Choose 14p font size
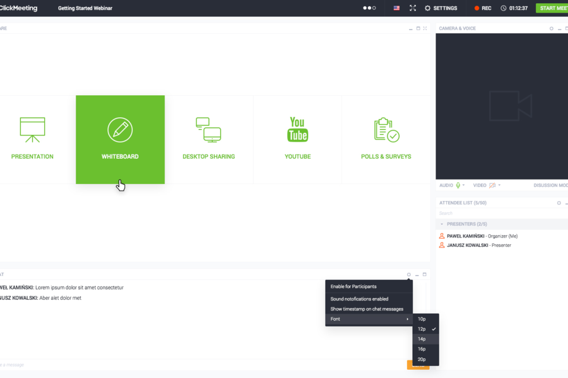Image resolution: width=568 pixels, height=378 pixels. [422, 339]
